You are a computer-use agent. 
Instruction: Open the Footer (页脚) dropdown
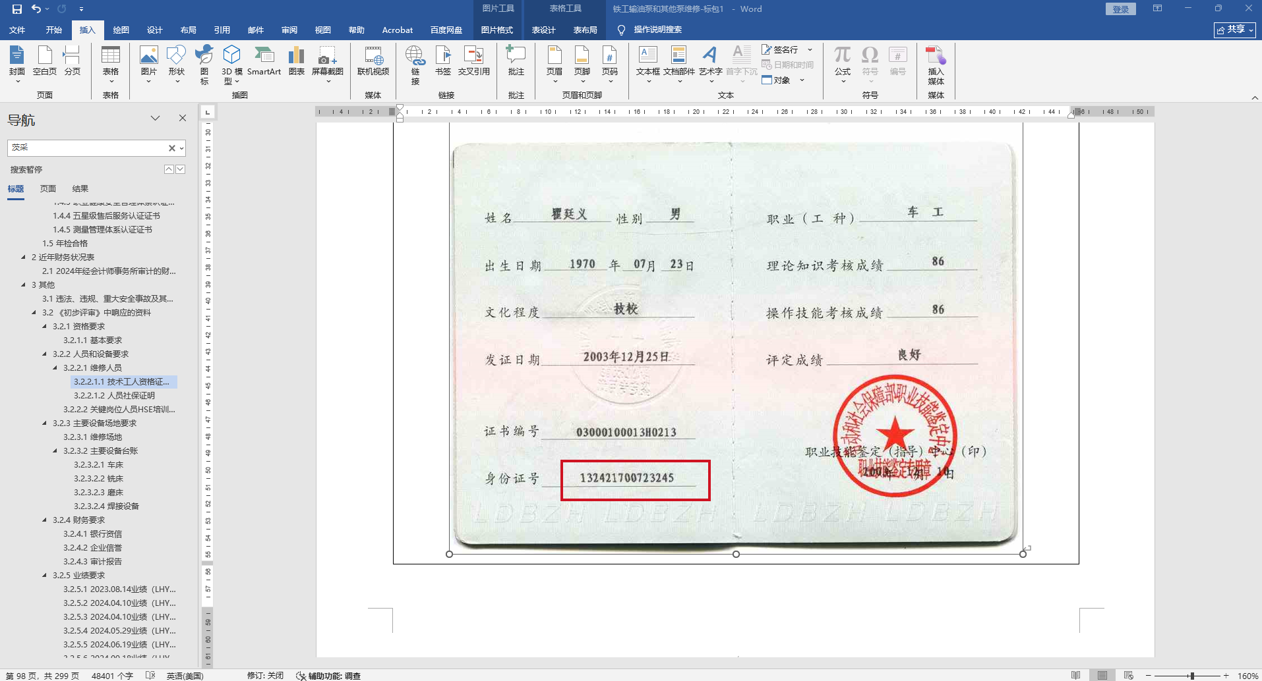(582, 64)
